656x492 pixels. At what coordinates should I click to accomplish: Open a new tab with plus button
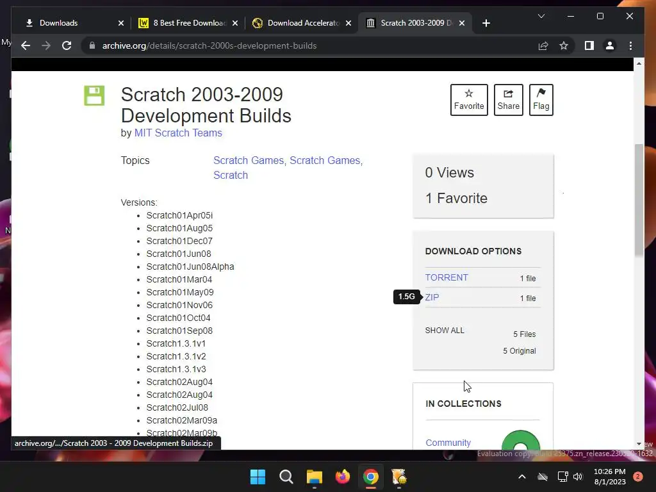click(486, 23)
